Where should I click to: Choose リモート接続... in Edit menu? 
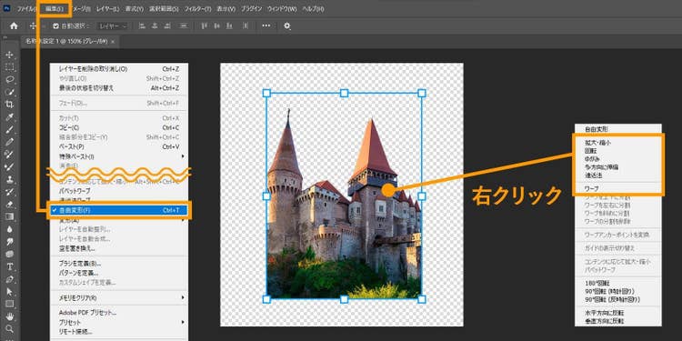tap(118, 332)
